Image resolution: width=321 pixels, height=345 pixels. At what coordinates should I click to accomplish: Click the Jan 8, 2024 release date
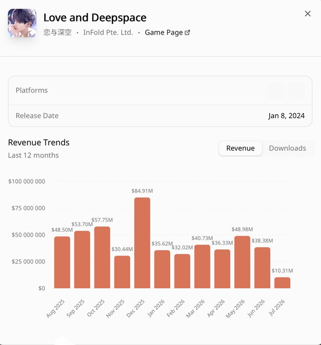[287, 116]
